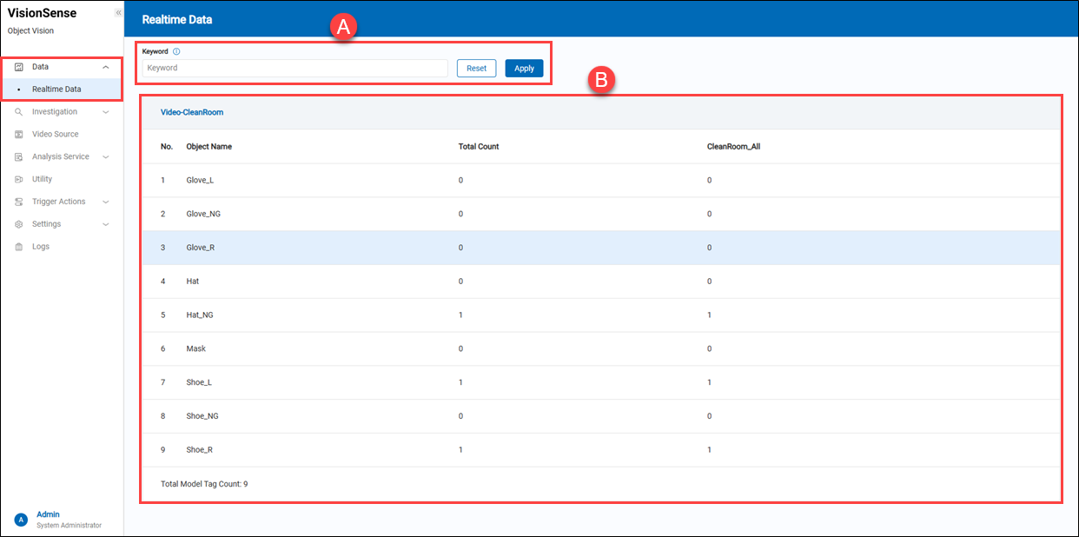Screen dimensions: 1079x537
Task: Expand the Investigation submenu chevron
Action: (x=106, y=112)
